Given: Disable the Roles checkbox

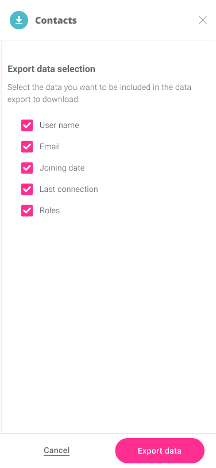Looking at the screenshot, I should pyautogui.click(x=27, y=211).
